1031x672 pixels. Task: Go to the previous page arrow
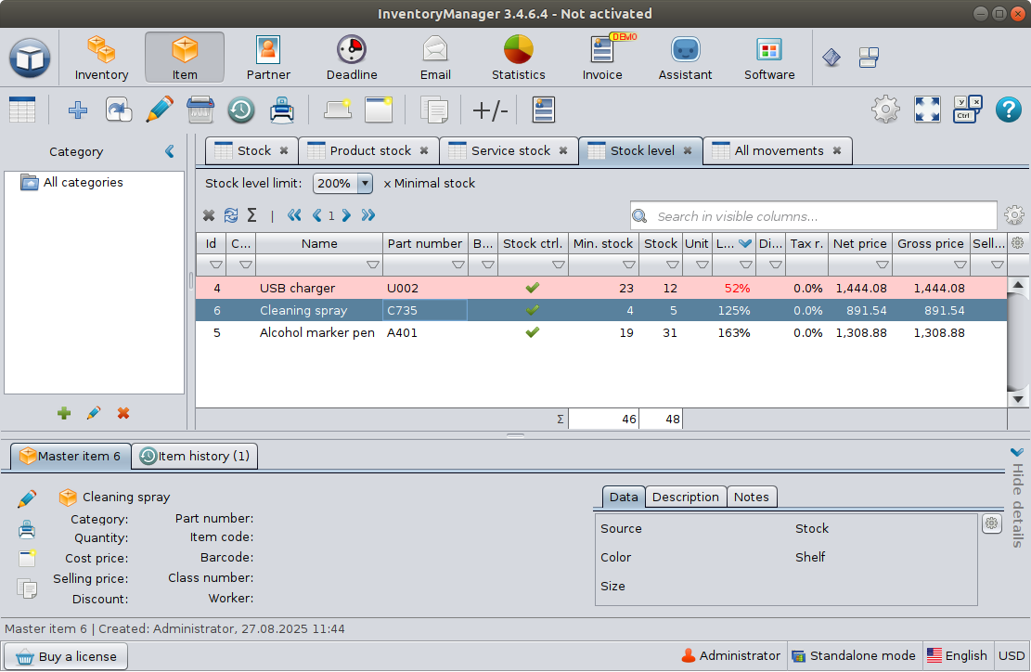coord(317,215)
